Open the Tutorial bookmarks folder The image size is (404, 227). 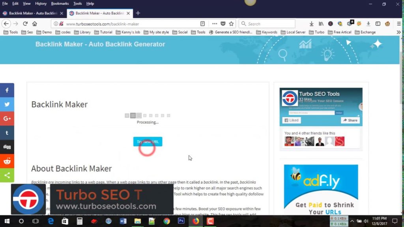pyautogui.click(x=103, y=32)
